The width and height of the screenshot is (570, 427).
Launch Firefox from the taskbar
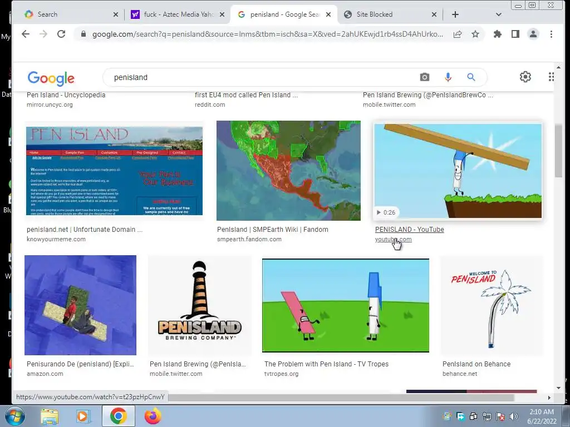[x=153, y=416]
